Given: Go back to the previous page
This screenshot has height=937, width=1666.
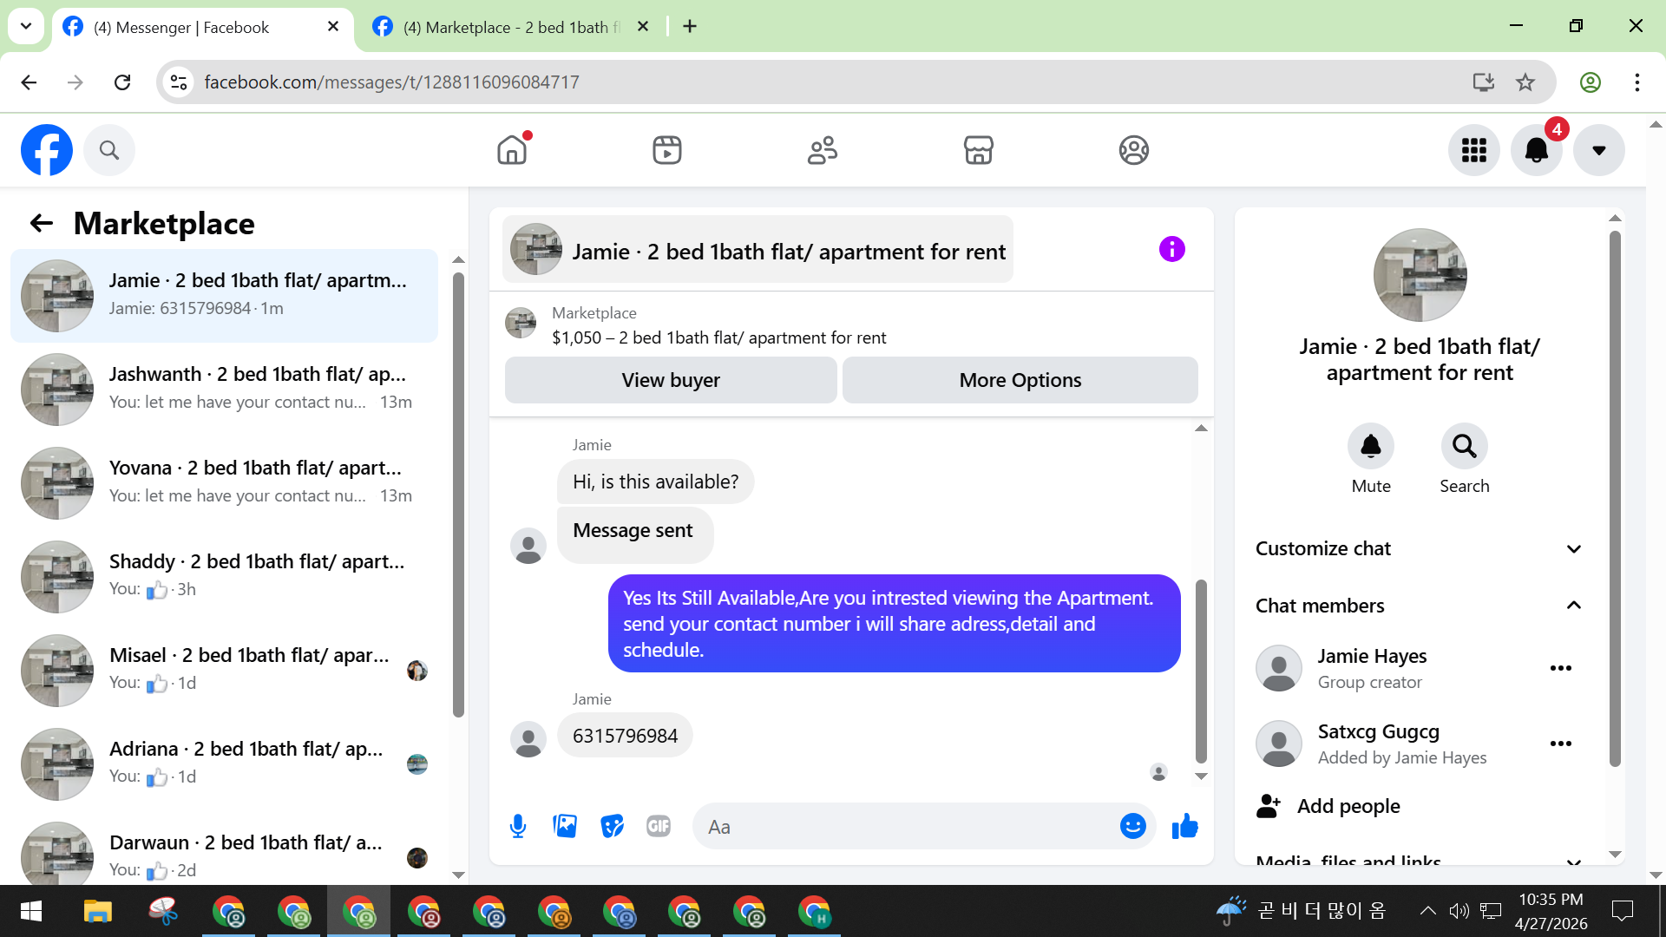Looking at the screenshot, I should pyautogui.click(x=29, y=82).
